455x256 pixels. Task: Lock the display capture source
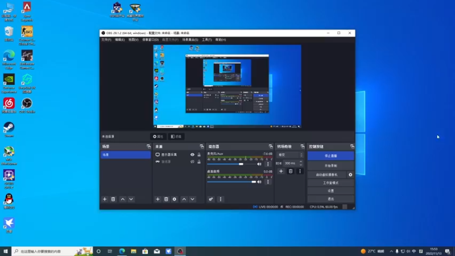[198, 155]
